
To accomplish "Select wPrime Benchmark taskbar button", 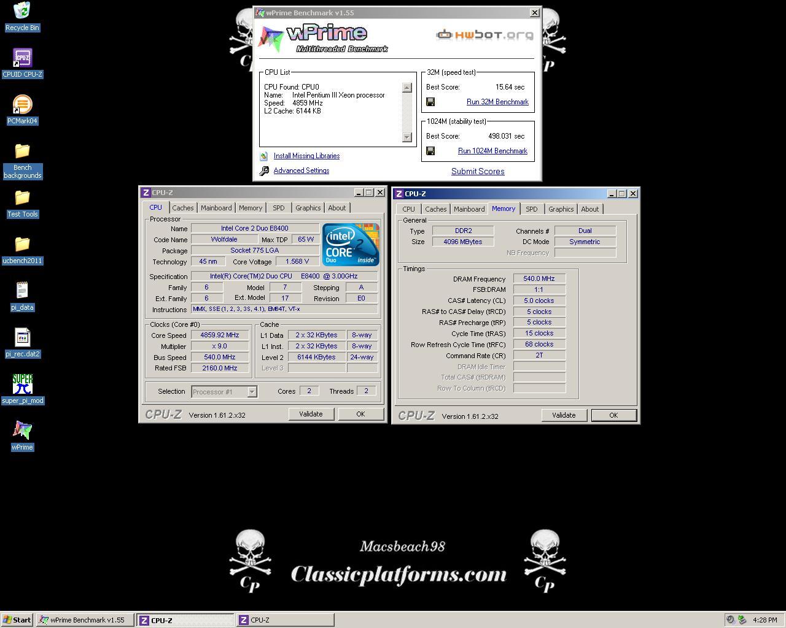I will pos(85,620).
